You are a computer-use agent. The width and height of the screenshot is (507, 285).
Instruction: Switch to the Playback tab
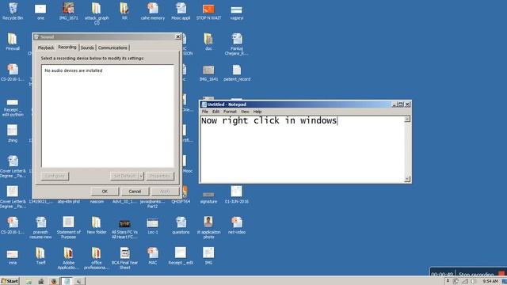point(46,47)
